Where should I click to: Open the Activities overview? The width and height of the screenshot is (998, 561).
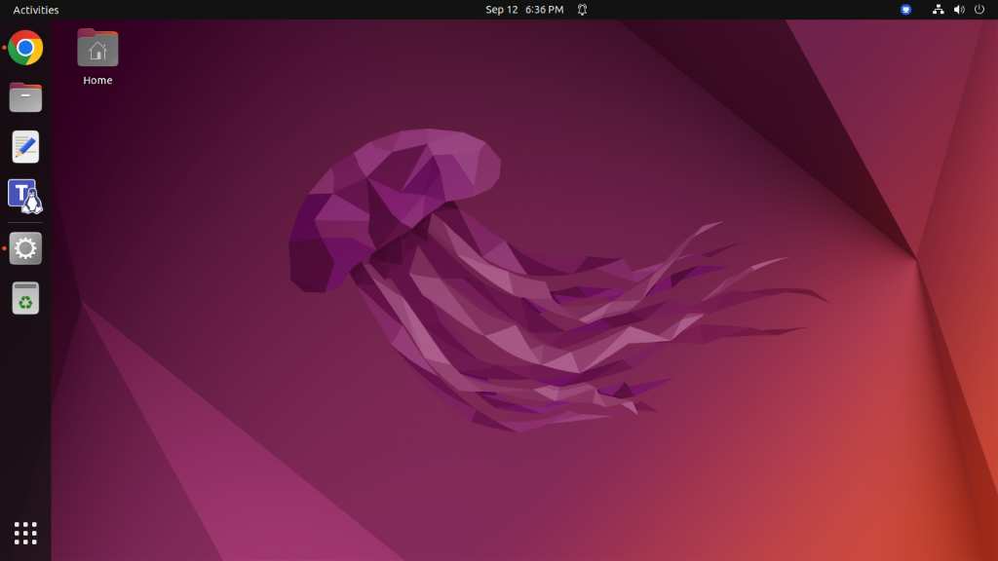click(36, 10)
